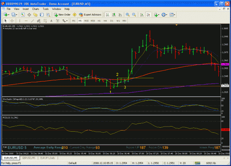
Task: Switch chart to candlesticks mode
Action: 114,15
